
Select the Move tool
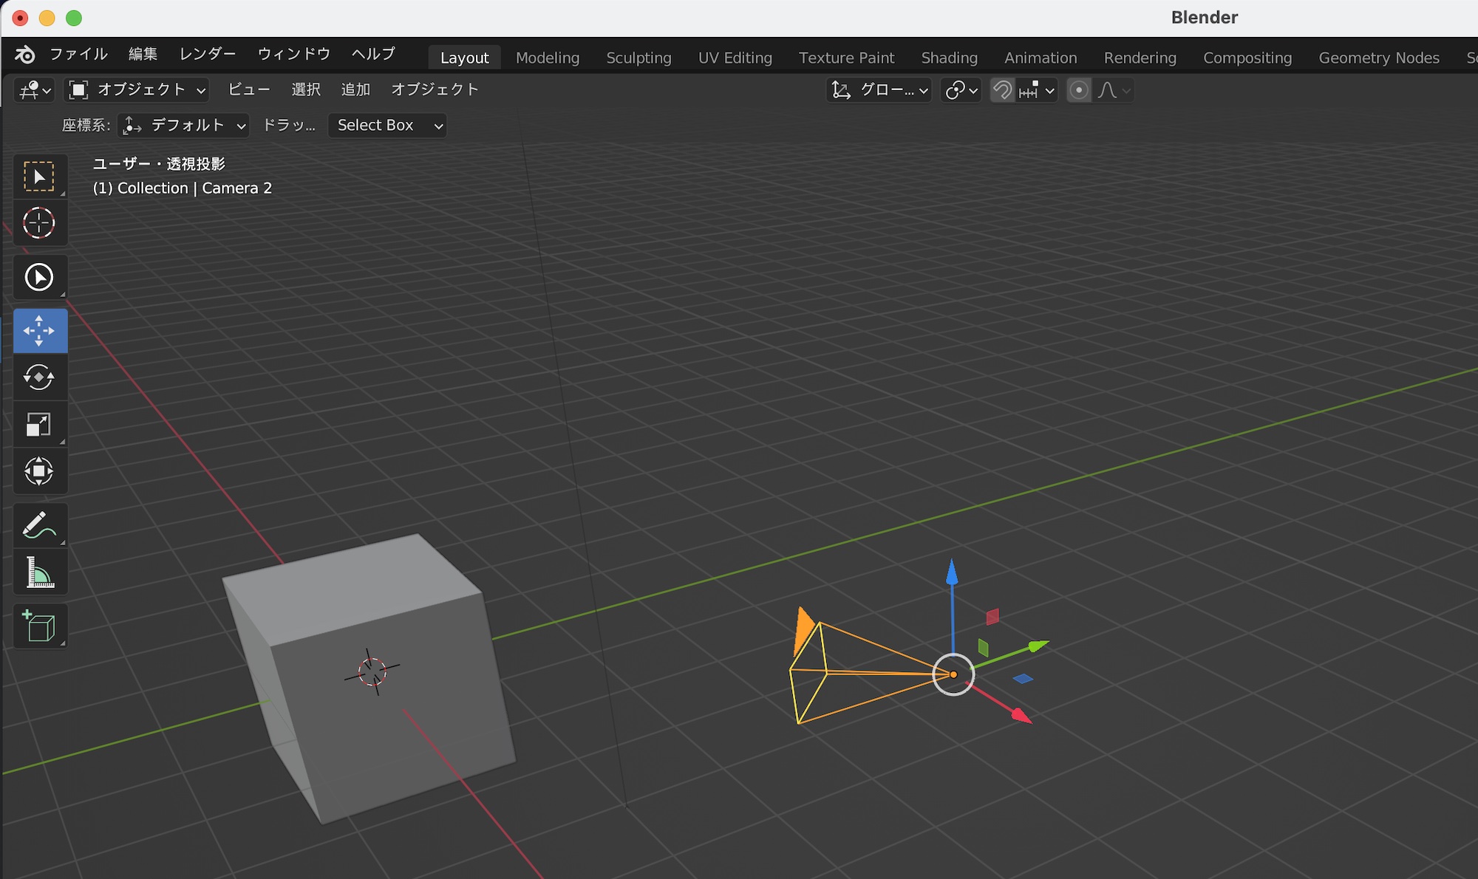(40, 330)
